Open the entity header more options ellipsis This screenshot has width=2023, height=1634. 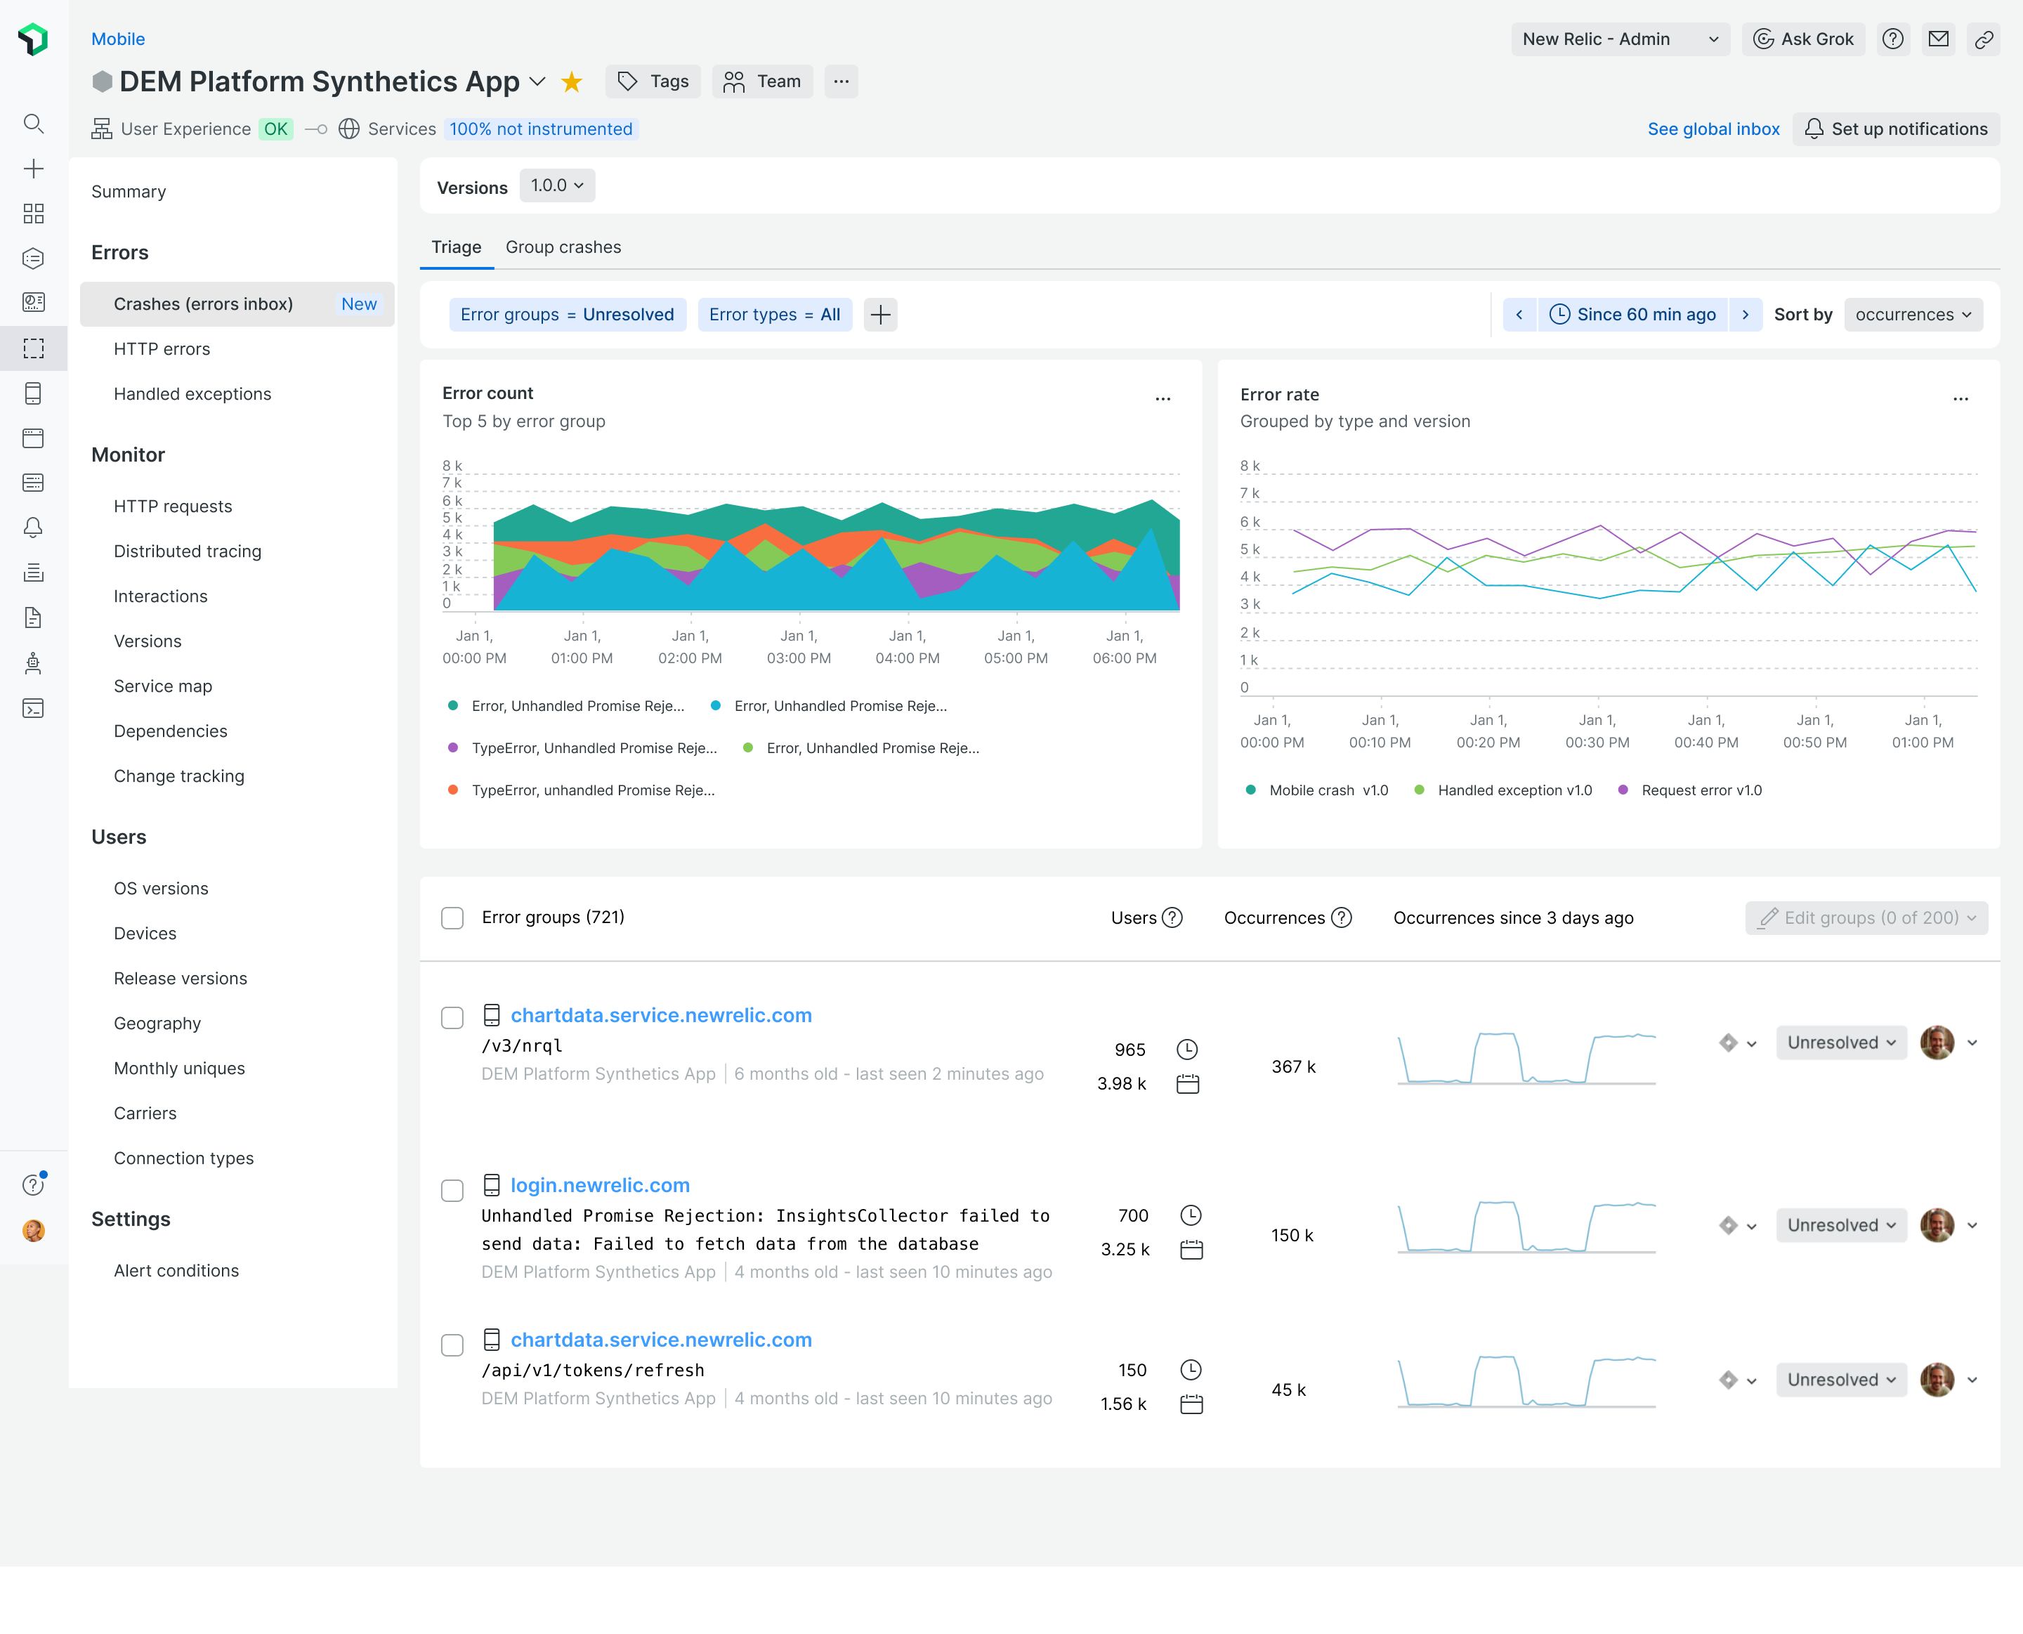pyautogui.click(x=842, y=81)
